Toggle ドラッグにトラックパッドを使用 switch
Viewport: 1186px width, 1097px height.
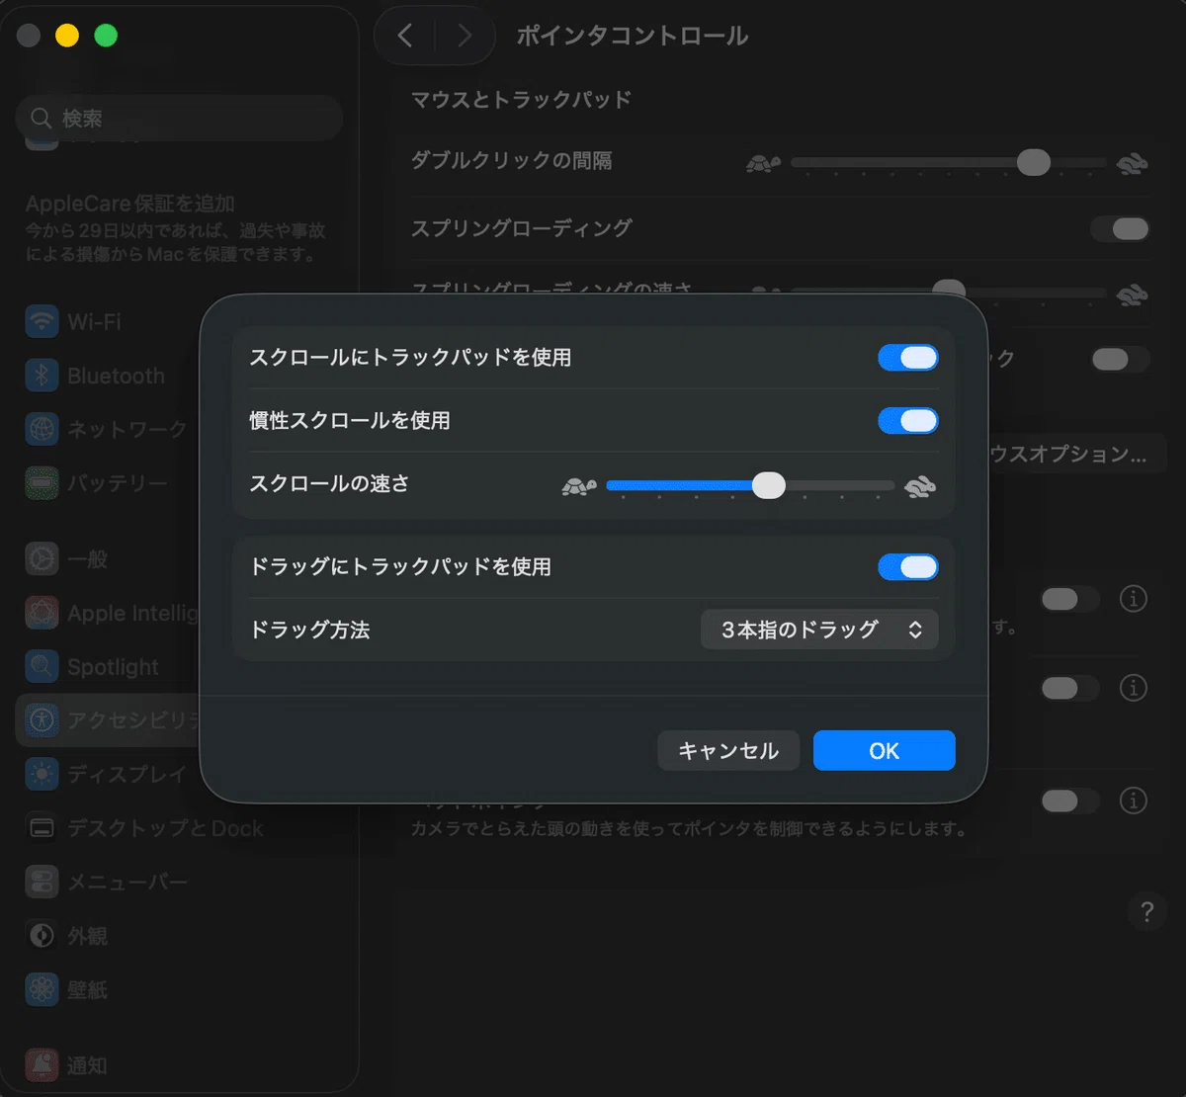pyautogui.click(x=907, y=567)
